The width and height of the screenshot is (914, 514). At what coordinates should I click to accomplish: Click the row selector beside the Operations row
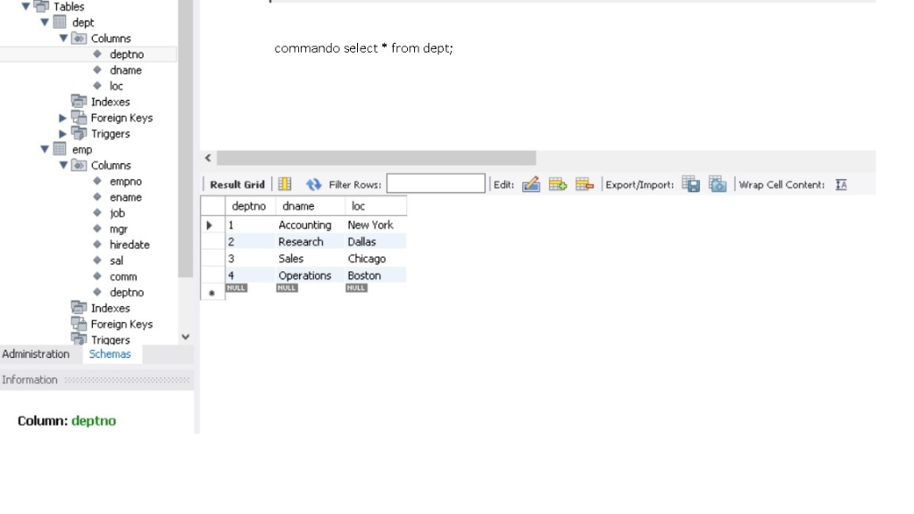coord(212,275)
